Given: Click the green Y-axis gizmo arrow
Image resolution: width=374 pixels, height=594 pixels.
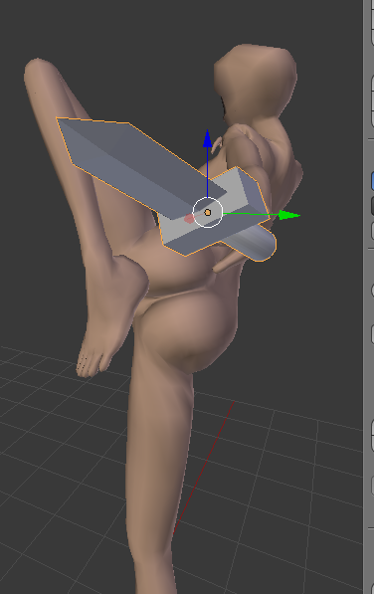Looking at the screenshot, I should click(x=289, y=215).
